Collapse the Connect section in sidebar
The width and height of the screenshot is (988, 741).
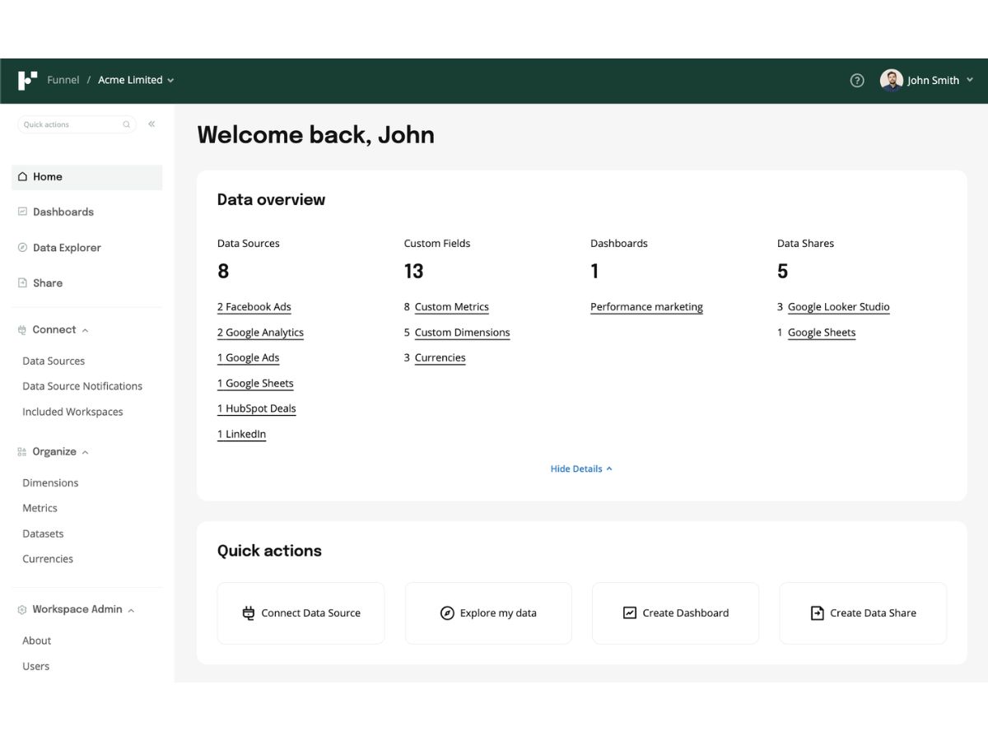85,330
